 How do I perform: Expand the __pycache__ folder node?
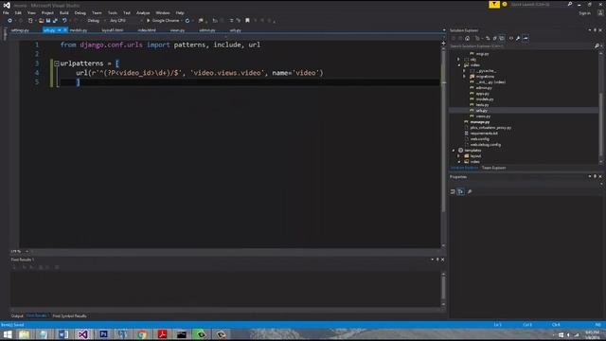tap(465, 71)
